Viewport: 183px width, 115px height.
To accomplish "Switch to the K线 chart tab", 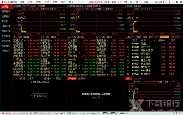I will point(135,79).
